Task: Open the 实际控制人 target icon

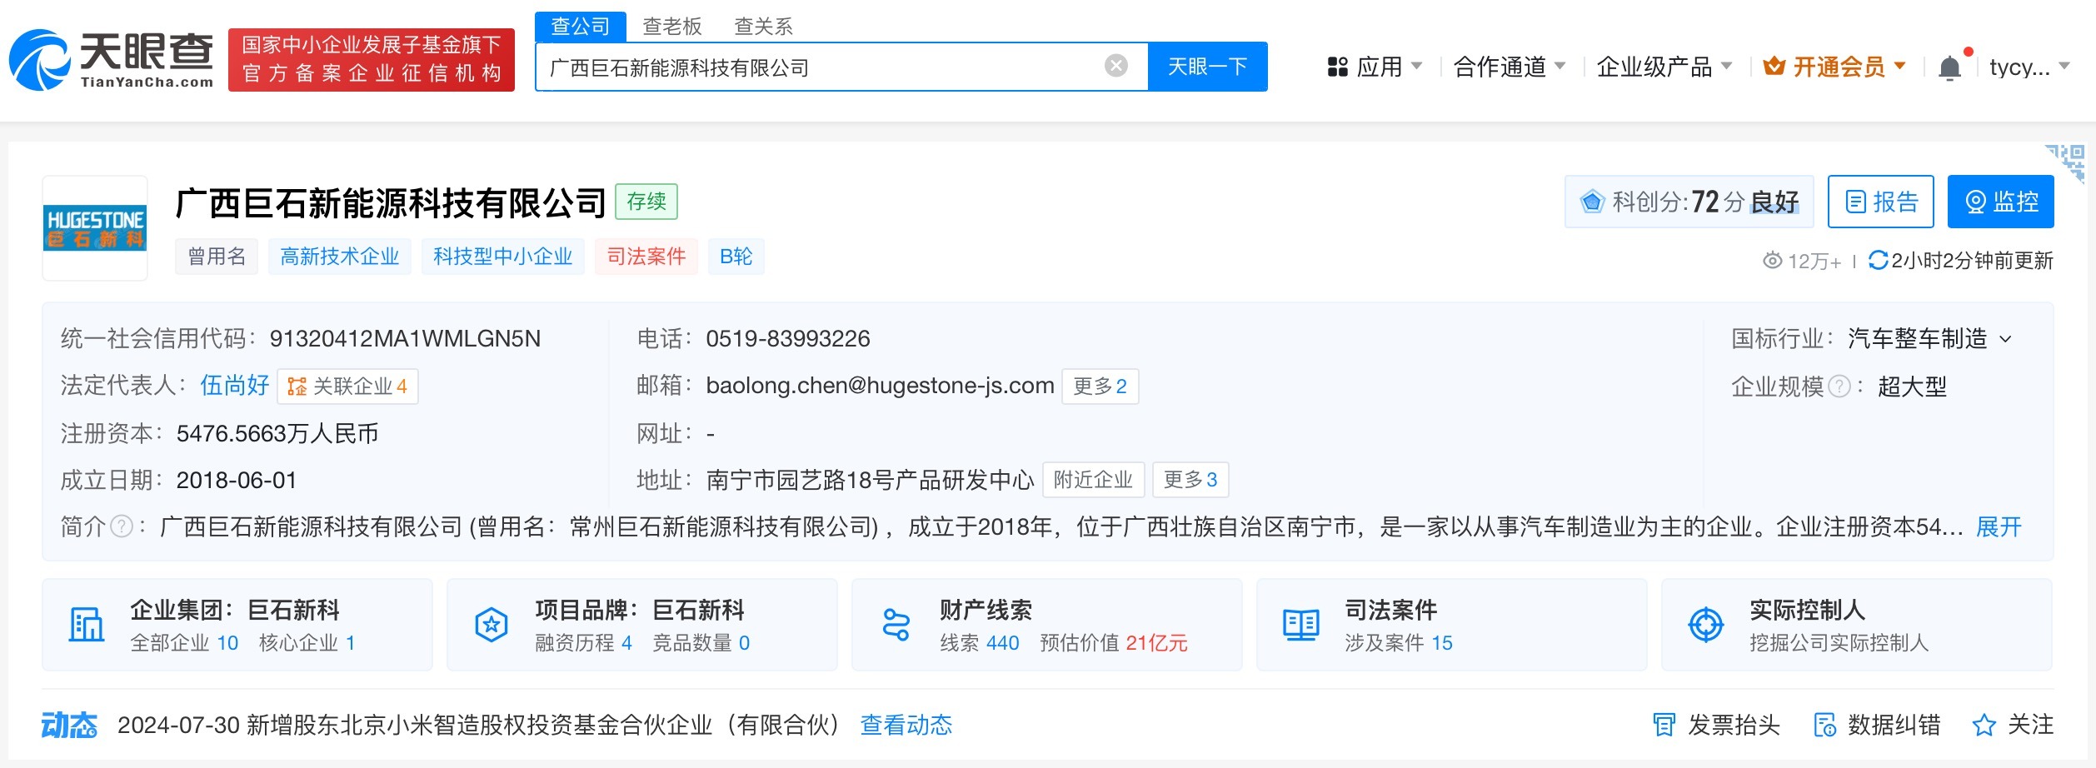Action: click(x=1706, y=625)
